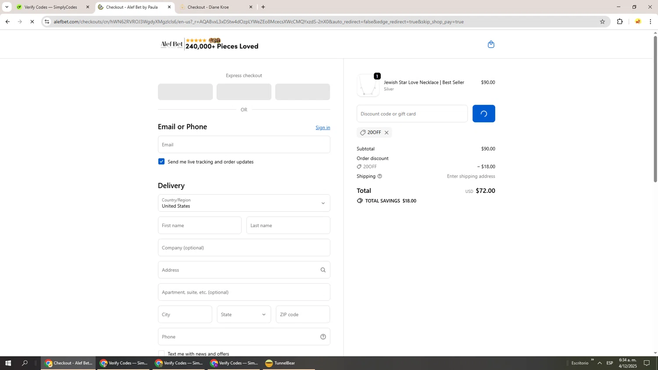
Task: Toggle Send me live tracking updates checkbox
Action: coord(161,162)
